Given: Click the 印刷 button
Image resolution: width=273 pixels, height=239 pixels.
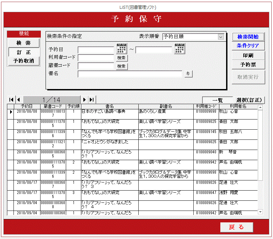Looking at the screenshot, I should (248, 56).
